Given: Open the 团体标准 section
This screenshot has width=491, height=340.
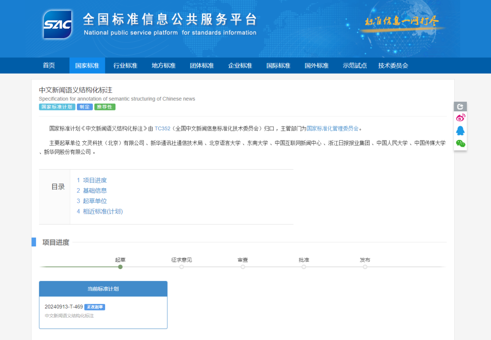Looking at the screenshot, I should [201, 65].
